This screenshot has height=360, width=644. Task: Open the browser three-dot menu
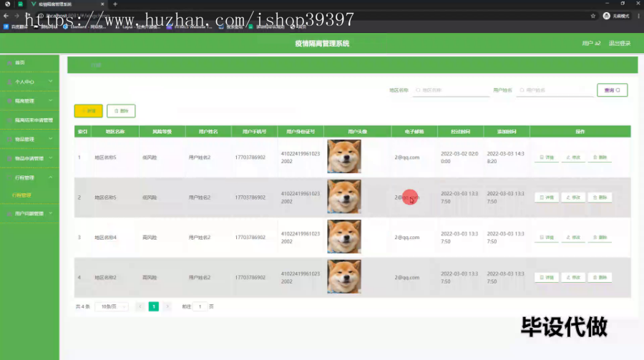pyautogui.click(x=639, y=16)
